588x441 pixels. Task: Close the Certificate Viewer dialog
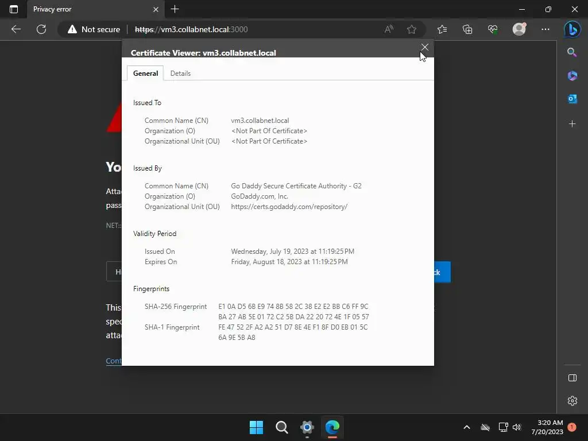424,47
